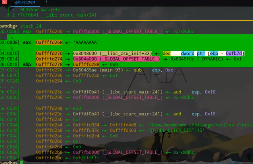Image resolution: width=253 pixels, height=164 pixels.
Task: Open a new terminal tab with plus
Action: tap(46, 2)
